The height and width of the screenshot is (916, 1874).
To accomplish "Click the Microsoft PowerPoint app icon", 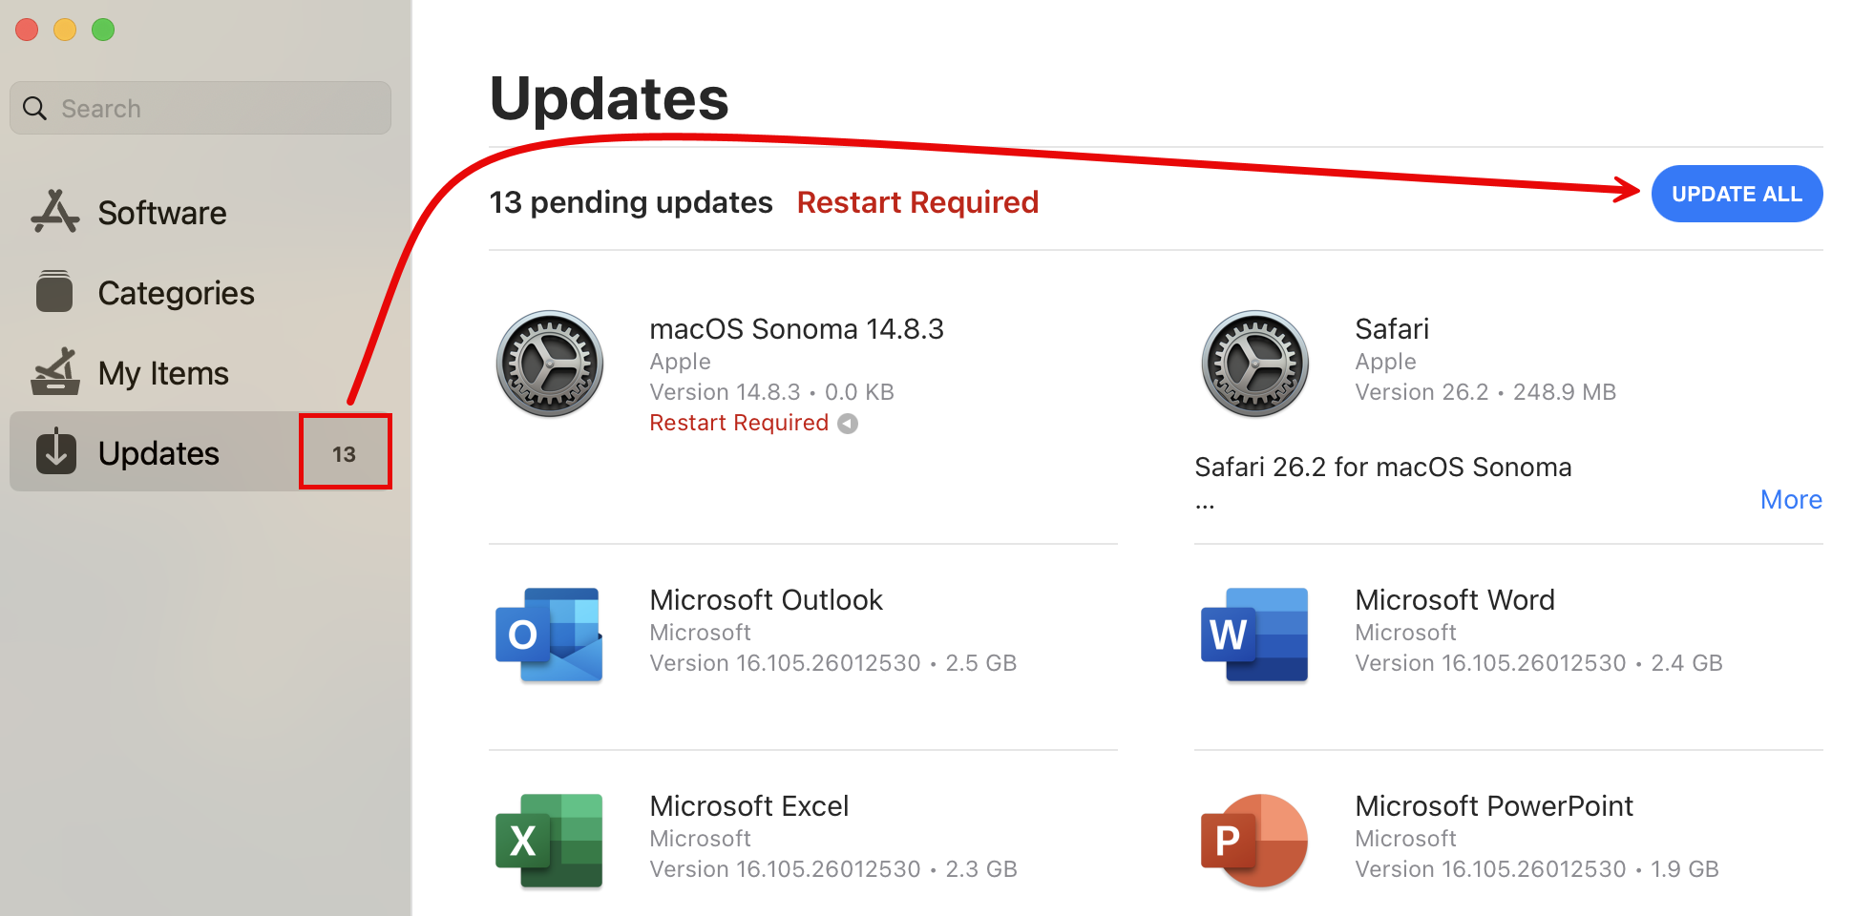I will [1254, 841].
